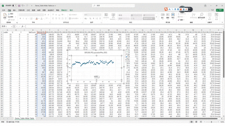Screen dimensions: 225x126
Task: Click the Chart Styles brush button
Action: pos(127,56)
